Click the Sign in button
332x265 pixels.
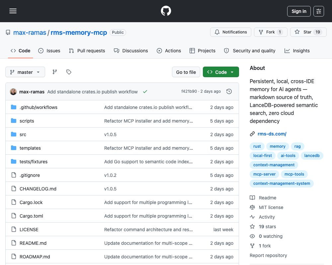(299, 11)
